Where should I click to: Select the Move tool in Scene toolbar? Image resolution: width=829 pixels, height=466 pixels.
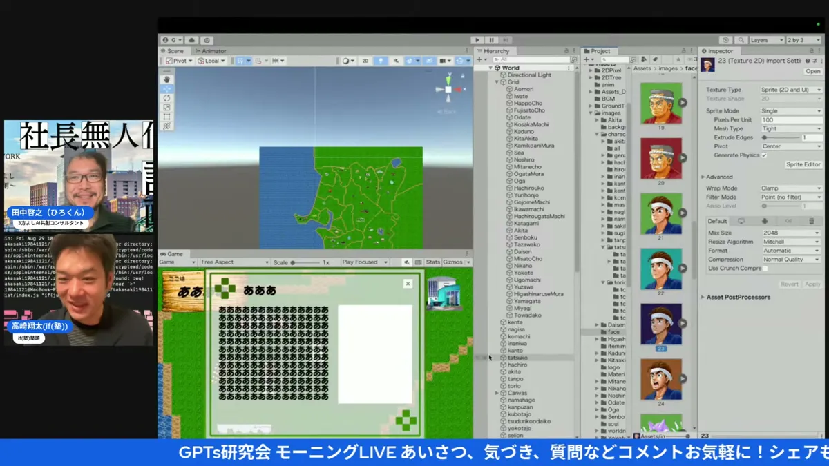click(x=167, y=89)
